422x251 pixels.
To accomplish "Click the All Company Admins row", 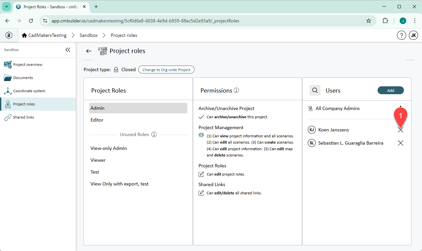I will coord(356,108).
